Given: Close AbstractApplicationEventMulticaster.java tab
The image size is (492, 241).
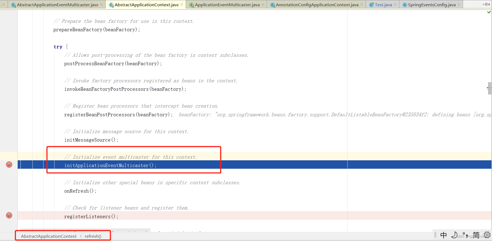Looking at the screenshot, I should tap(102, 5).
